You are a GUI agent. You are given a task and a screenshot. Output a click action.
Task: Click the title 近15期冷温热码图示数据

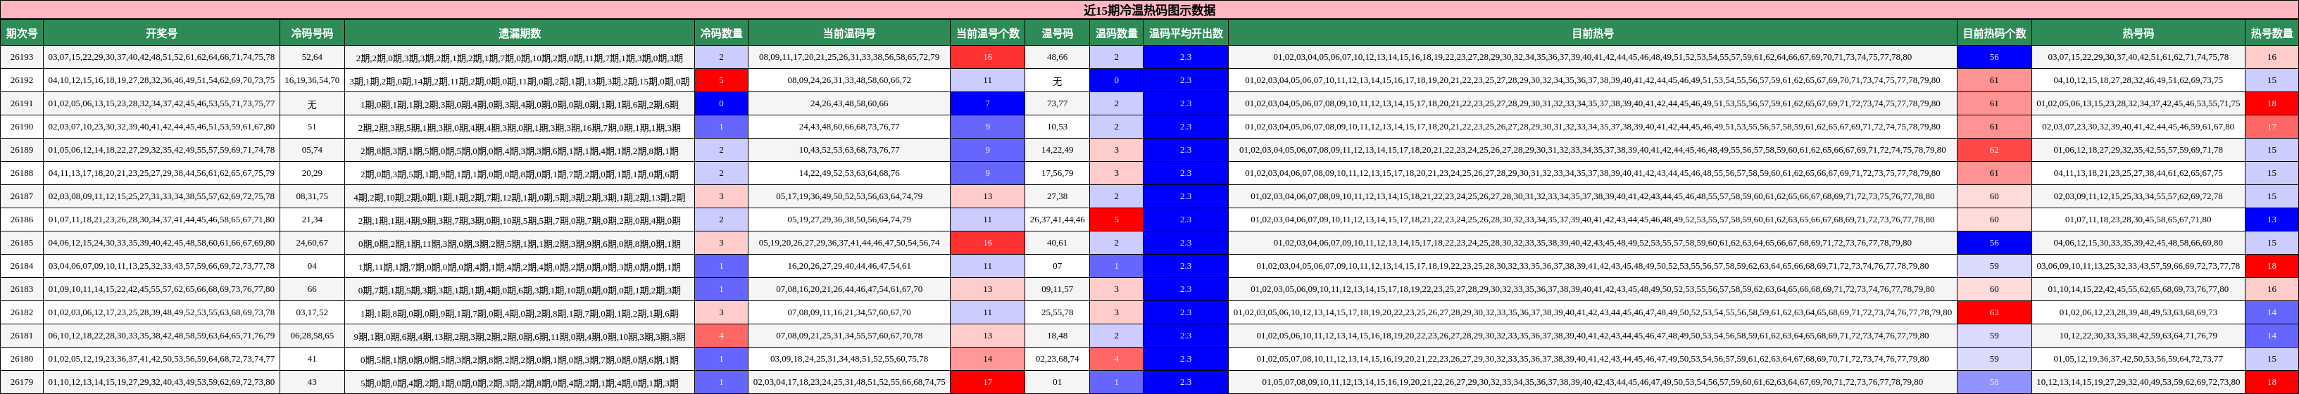pyautogui.click(x=1149, y=10)
